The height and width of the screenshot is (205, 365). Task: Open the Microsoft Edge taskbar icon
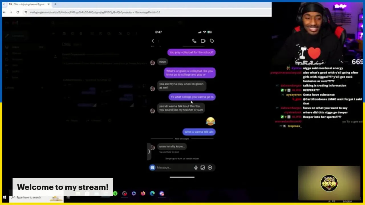coord(152,194)
